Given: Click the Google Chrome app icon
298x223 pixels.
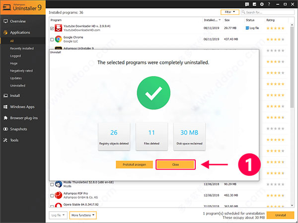Looking at the screenshot, I should pyautogui.click(x=58, y=39).
